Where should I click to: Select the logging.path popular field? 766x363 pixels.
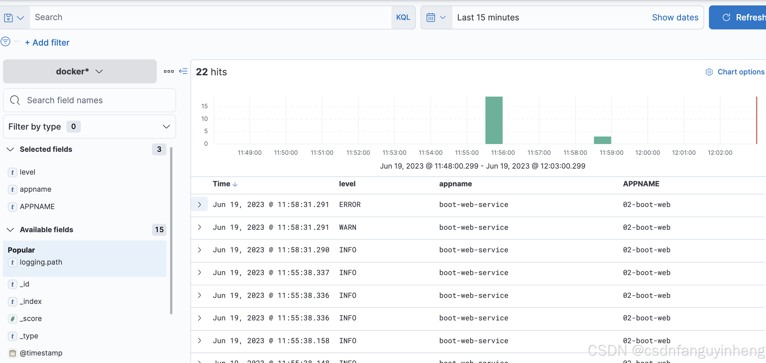(41, 262)
